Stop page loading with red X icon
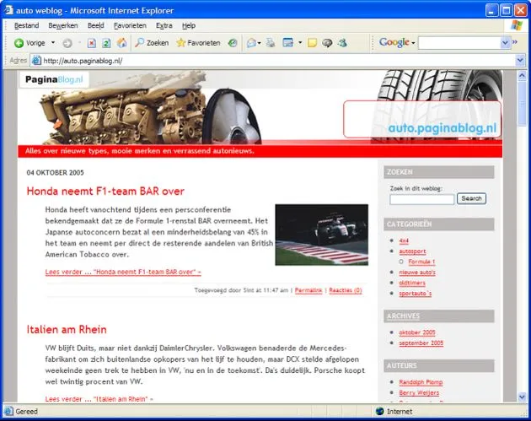Screen dimensions: 531x421 click(91, 43)
